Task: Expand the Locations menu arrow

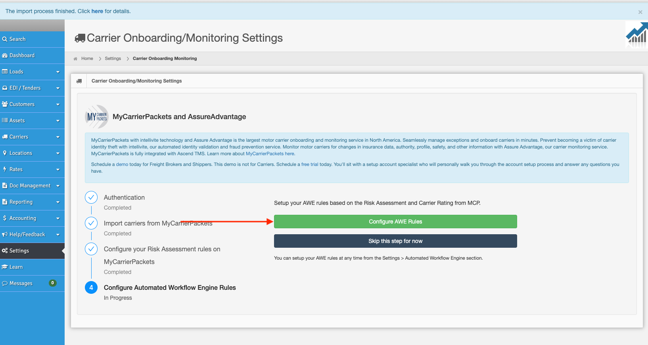Action: click(x=58, y=153)
